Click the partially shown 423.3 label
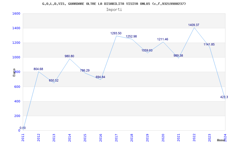 224,97
